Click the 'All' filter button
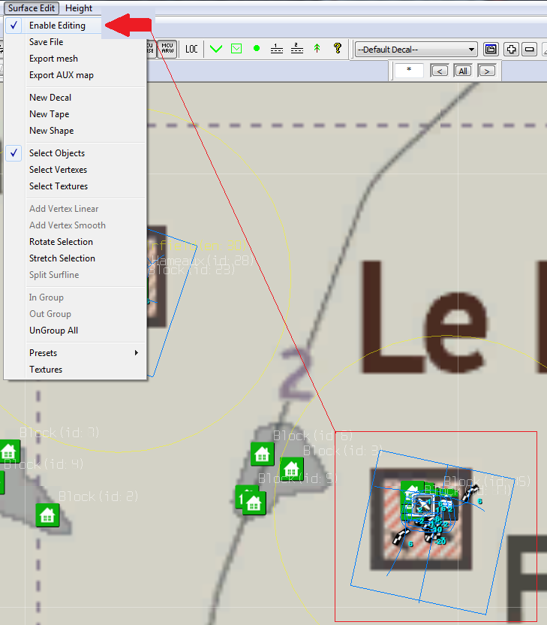 click(x=463, y=71)
